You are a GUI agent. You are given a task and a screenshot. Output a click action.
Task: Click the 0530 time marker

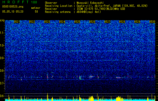pyautogui.click(x=152, y=22)
